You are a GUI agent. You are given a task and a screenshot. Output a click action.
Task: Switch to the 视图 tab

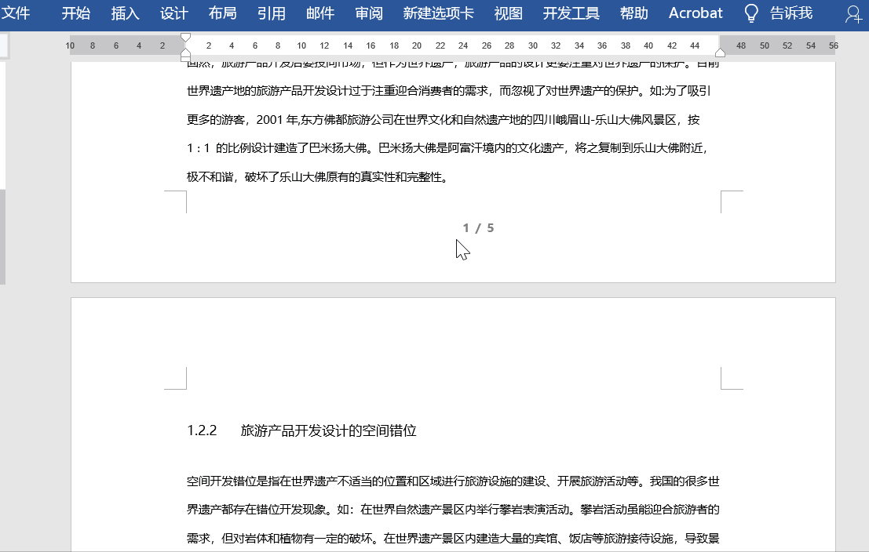tap(508, 13)
